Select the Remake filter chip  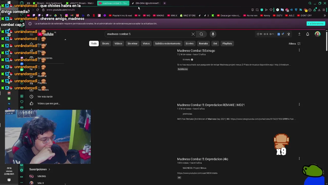coord(203,43)
